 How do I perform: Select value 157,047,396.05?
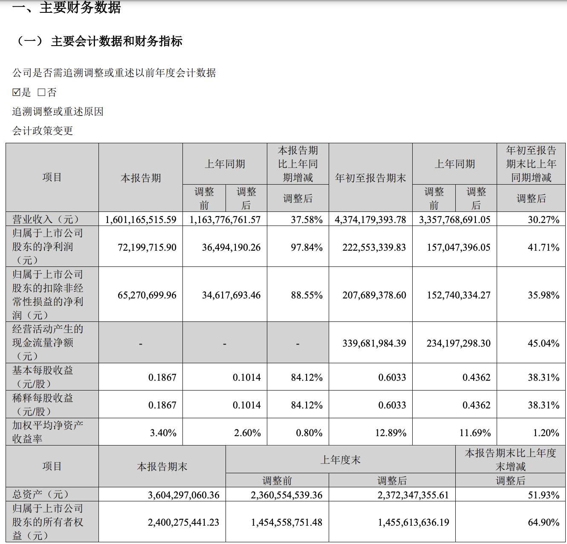click(459, 247)
